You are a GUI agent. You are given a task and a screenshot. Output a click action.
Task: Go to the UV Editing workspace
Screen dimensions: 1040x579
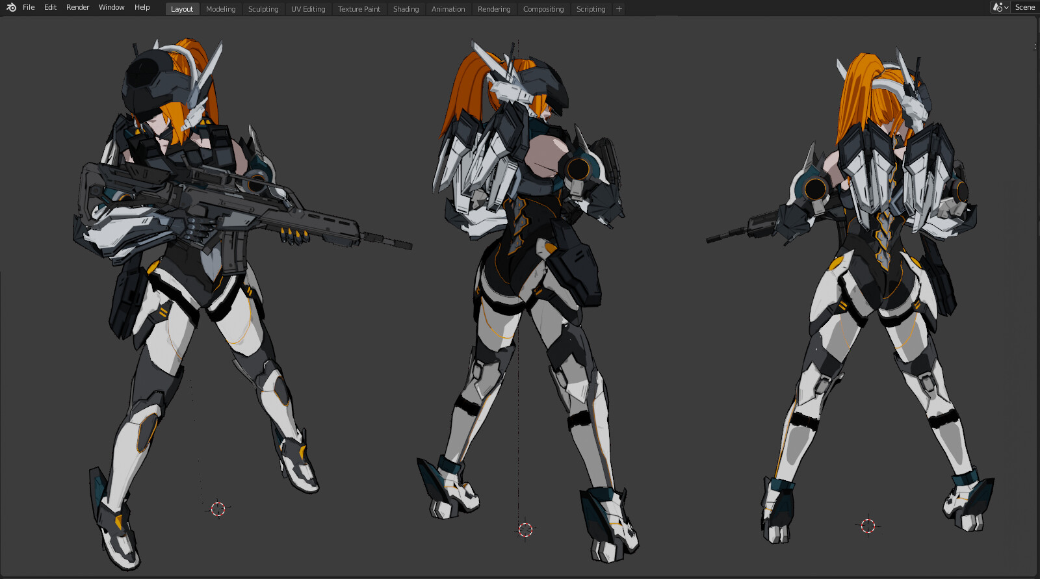[x=308, y=9]
